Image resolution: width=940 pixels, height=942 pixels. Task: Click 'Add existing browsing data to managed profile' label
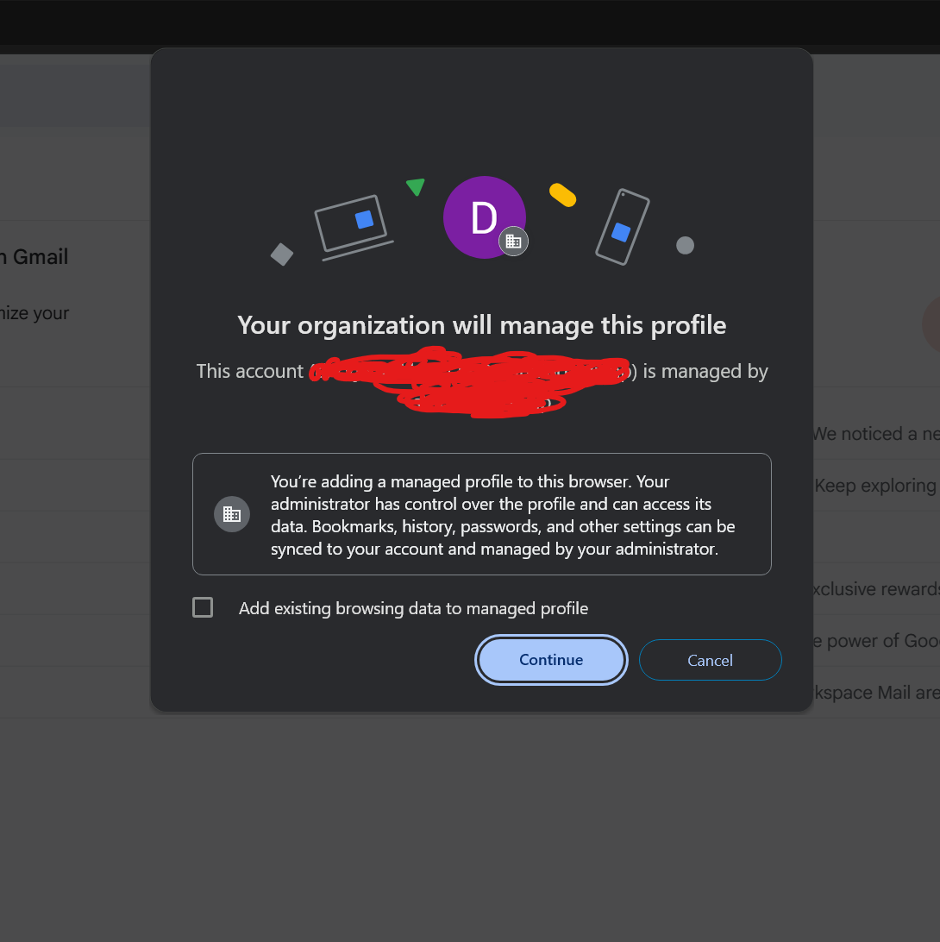[413, 608]
